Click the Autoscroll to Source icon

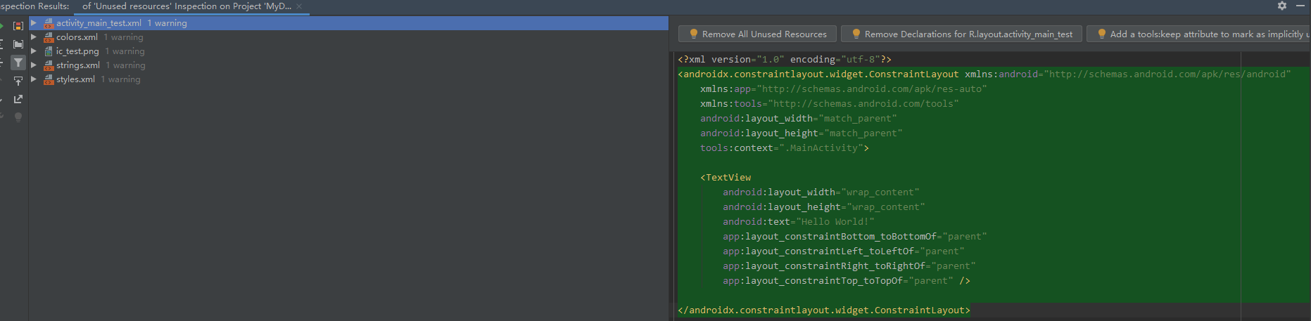coord(18,81)
